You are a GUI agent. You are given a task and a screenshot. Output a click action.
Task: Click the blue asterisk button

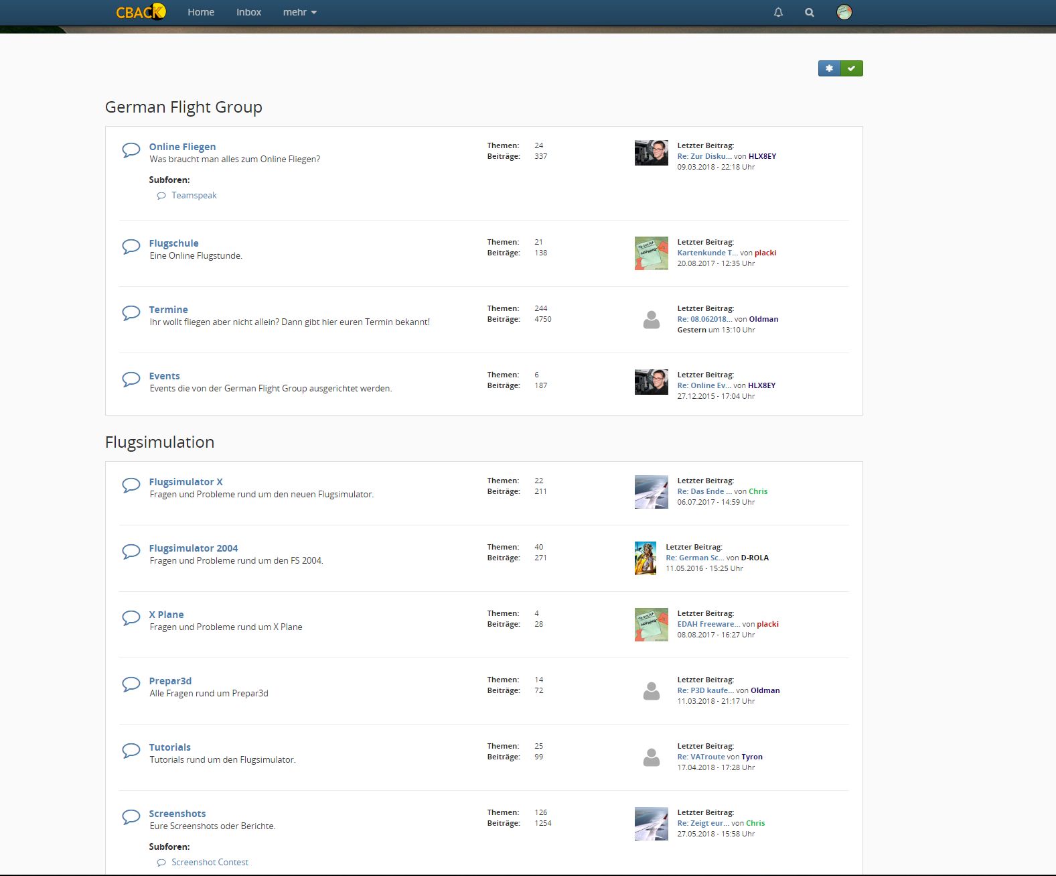coord(829,68)
